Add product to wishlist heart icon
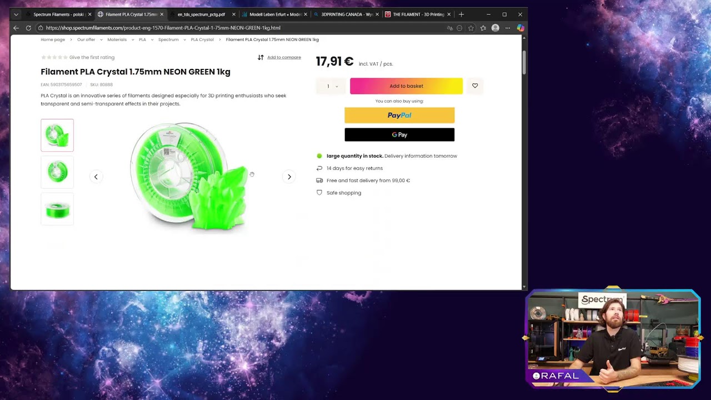Image resolution: width=711 pixels, height=400 pixels. [x=475, y=86]
